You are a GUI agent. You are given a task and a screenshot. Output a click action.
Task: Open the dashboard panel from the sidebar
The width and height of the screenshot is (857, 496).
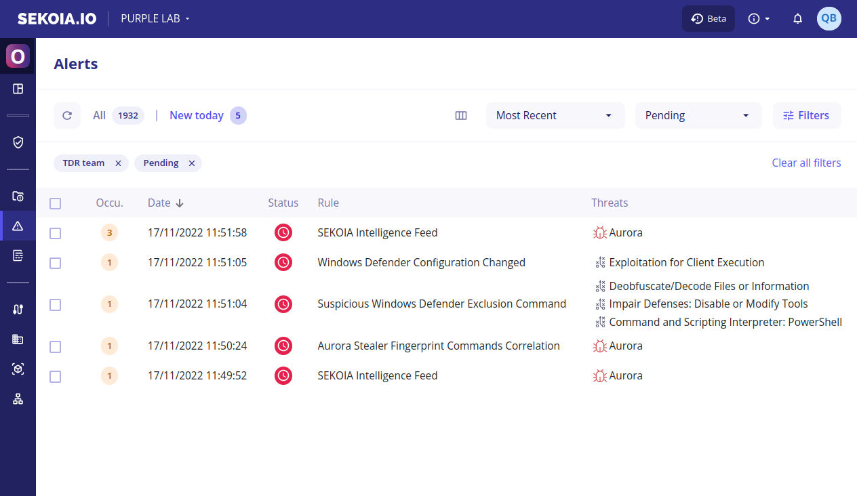(18, 89)
